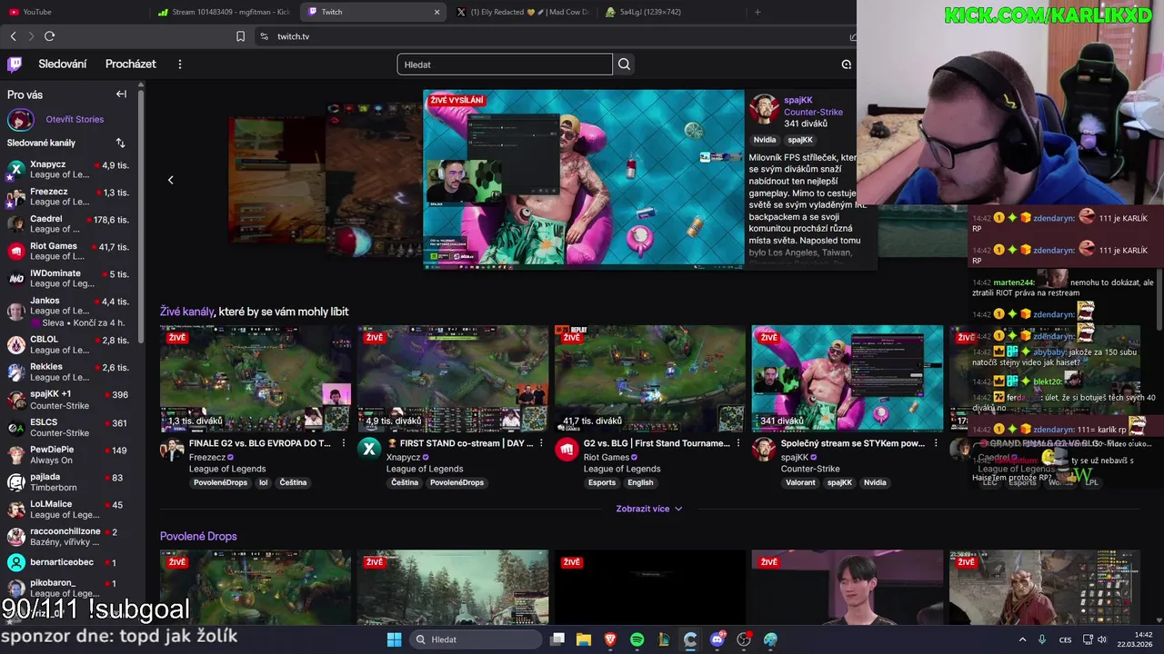Click the Čeština tag under Freezecz stream
The image size is (1164, 654).
pos(293,482)
